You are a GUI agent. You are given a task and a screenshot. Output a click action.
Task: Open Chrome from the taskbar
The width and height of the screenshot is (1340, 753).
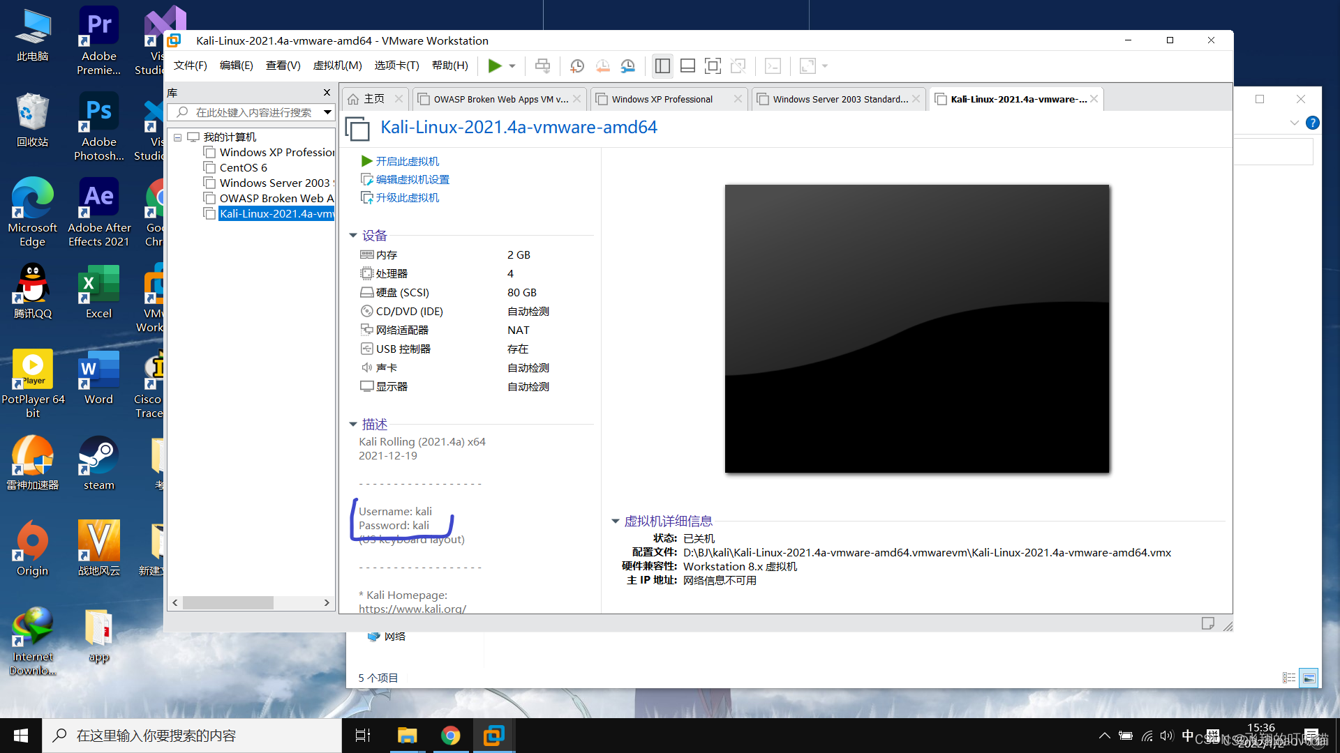pyautogui.click(x=451, y=736)
